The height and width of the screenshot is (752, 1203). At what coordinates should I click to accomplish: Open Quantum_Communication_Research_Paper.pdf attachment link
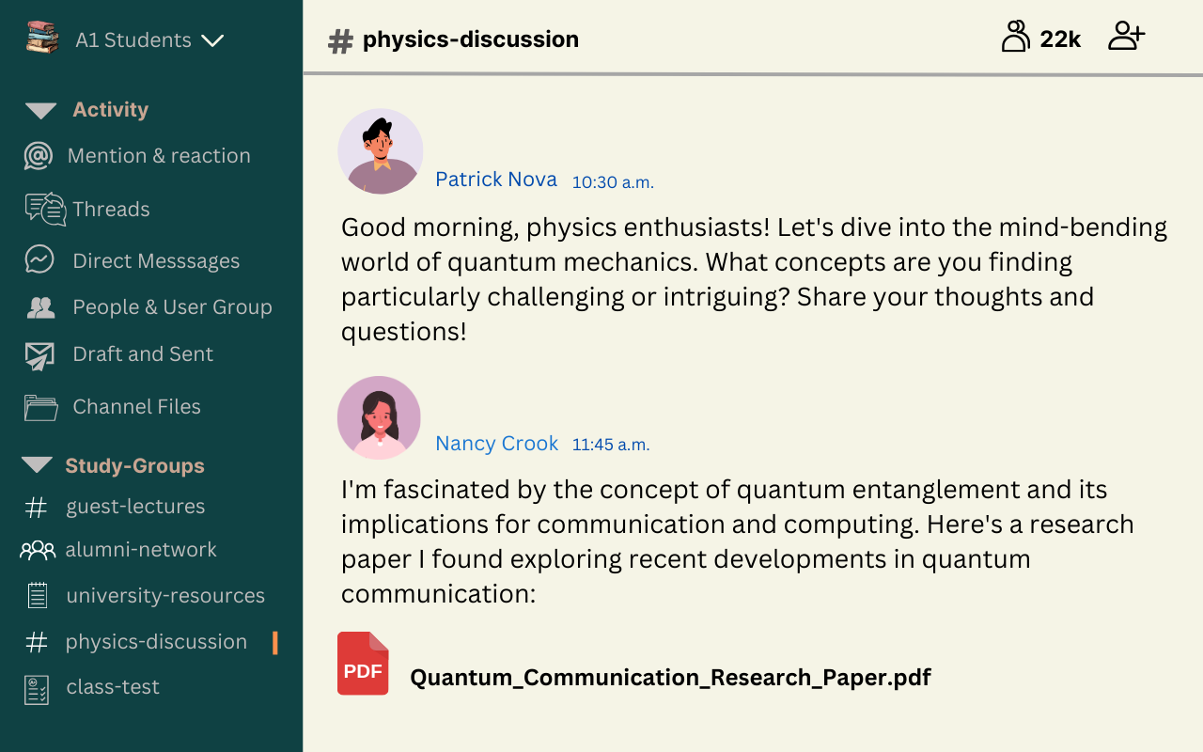[670, 678]
